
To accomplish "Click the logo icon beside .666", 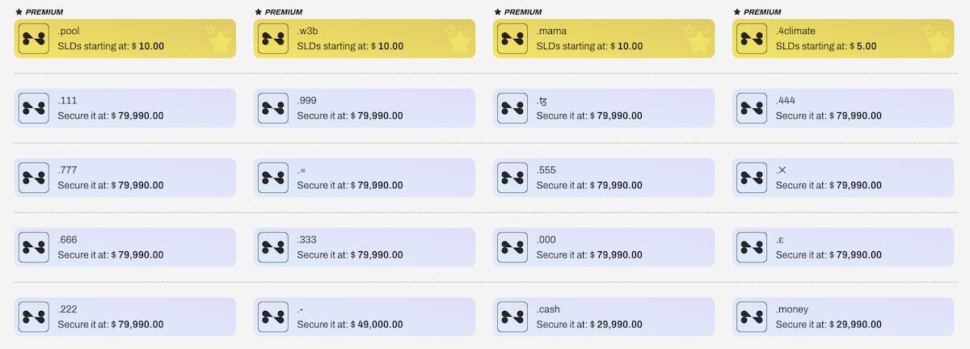I will (x=34, y=247).
